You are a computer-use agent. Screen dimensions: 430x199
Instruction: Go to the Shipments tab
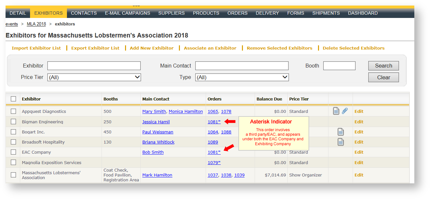coord(326,13)
